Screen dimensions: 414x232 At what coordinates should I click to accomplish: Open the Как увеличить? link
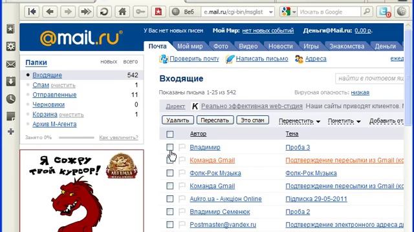click(118, 137)
